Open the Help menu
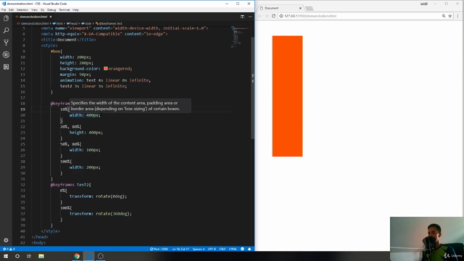 point(75,9)
